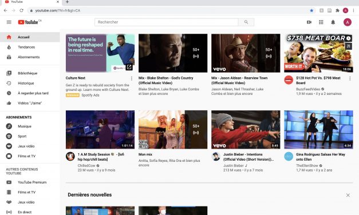Focus the Rechercher search field
This screenshot has height=215, width=359.
click(x=167, y=22)
